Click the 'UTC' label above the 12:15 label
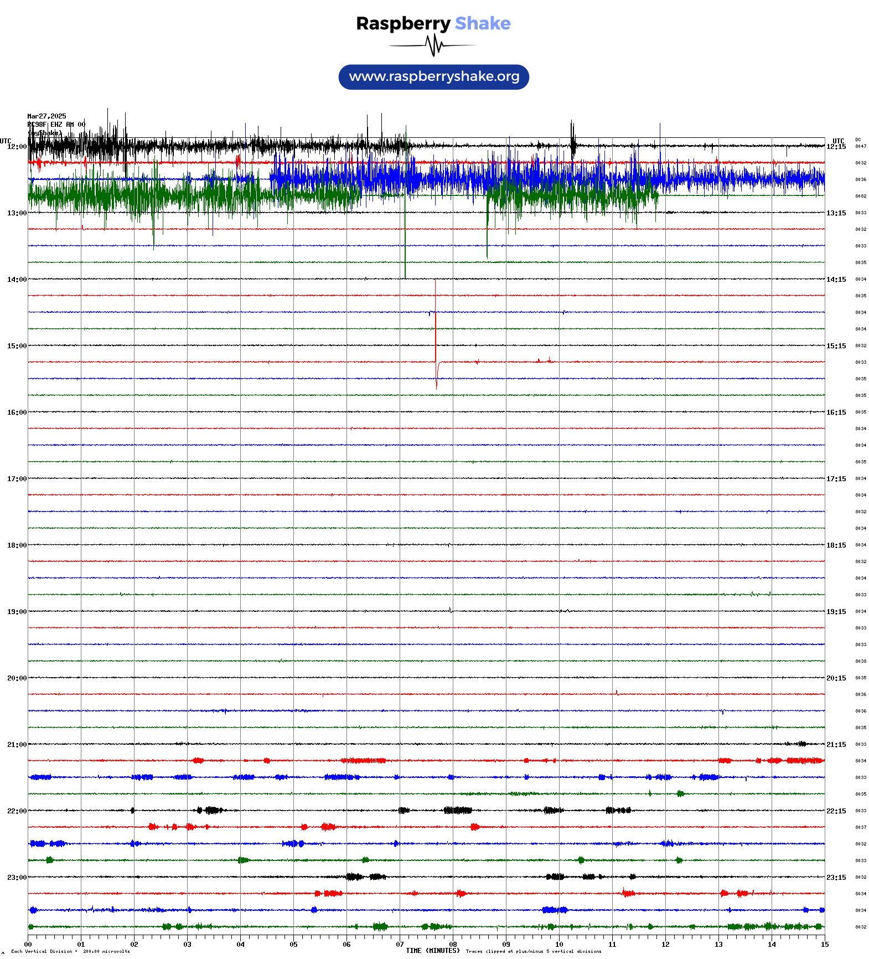The image size is (869, 959). (x=839, y=141)
